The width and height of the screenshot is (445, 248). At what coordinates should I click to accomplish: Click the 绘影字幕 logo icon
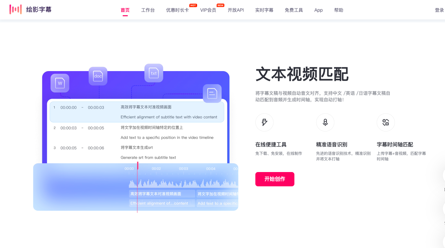[16, 9]
